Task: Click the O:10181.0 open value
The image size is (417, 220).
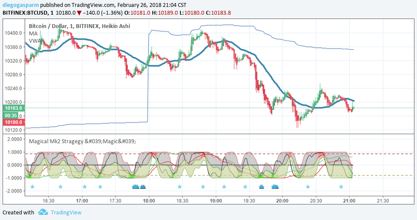Action: click(137, 13)
